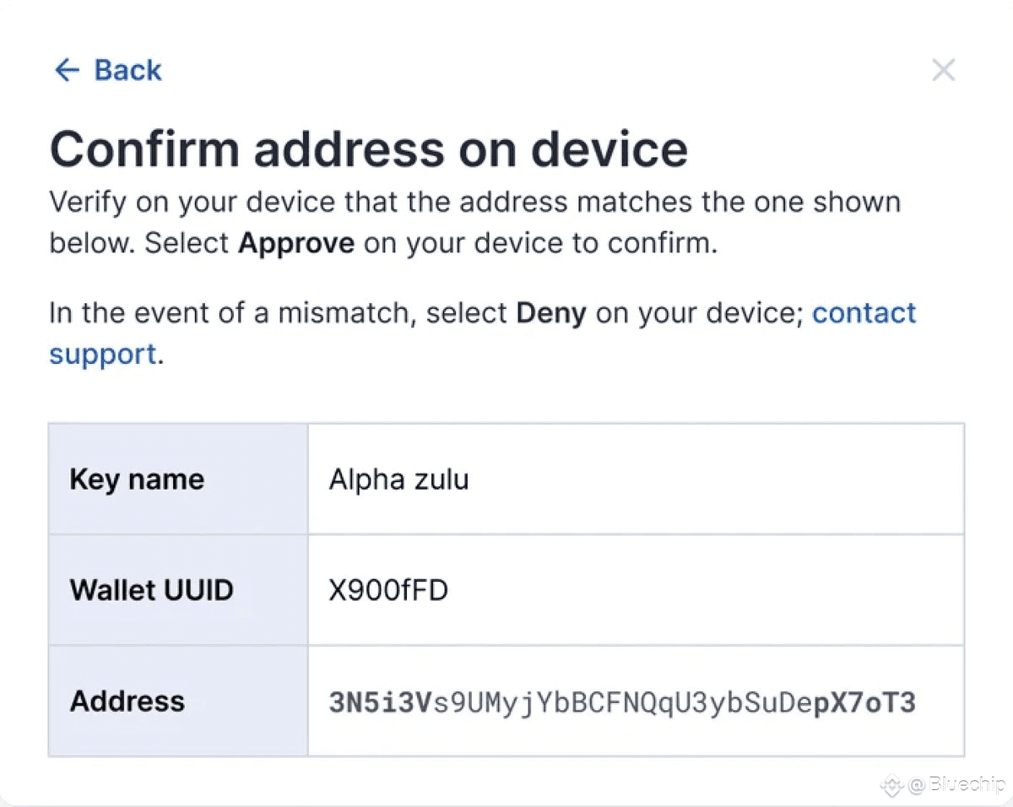The height and width of the screenshot is (807, 1013).
Task: Click the word support before the period
Action: pos(103,355)
